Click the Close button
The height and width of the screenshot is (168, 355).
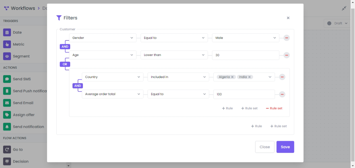[x=265, y=147]
